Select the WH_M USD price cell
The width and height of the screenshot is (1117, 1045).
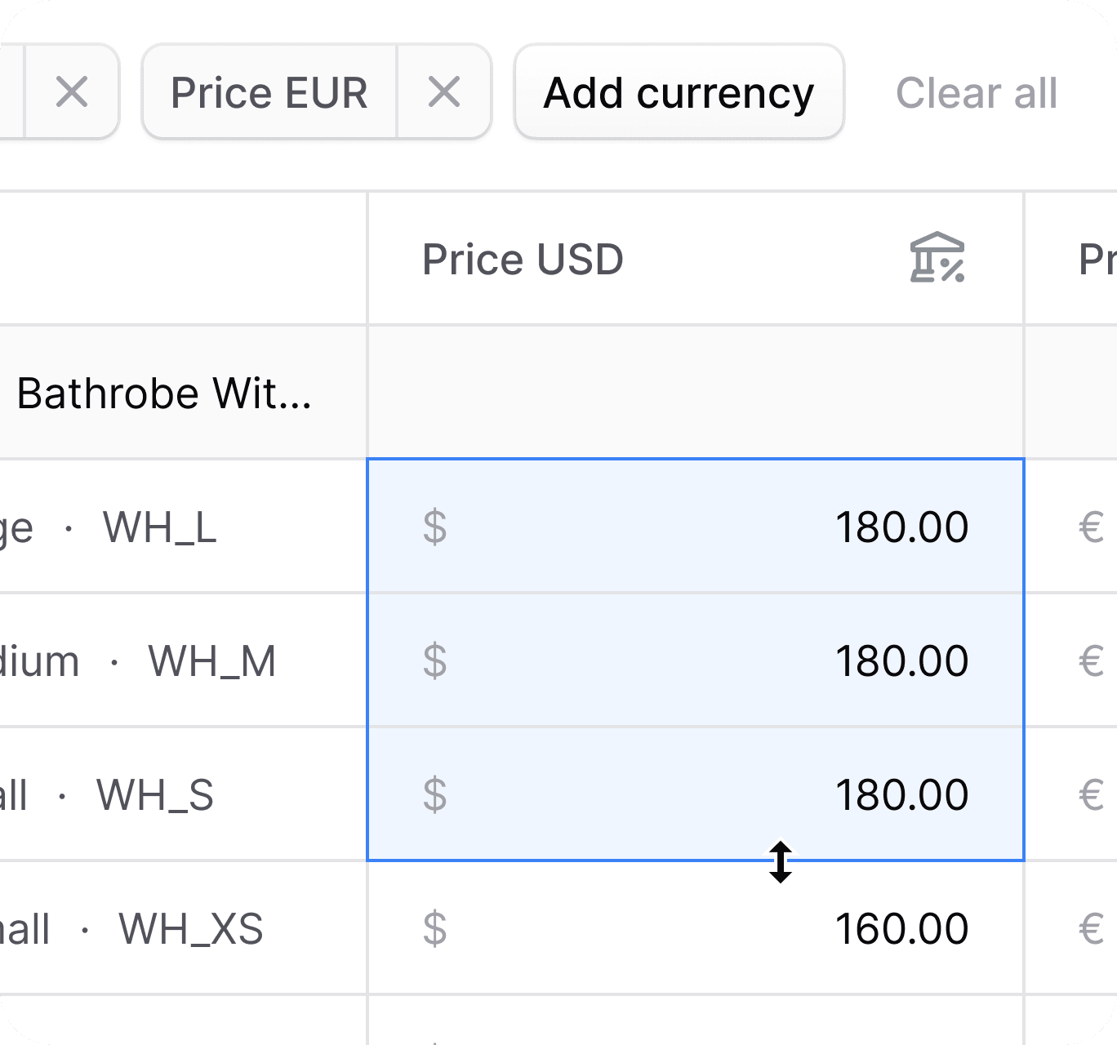coord(901,660)
